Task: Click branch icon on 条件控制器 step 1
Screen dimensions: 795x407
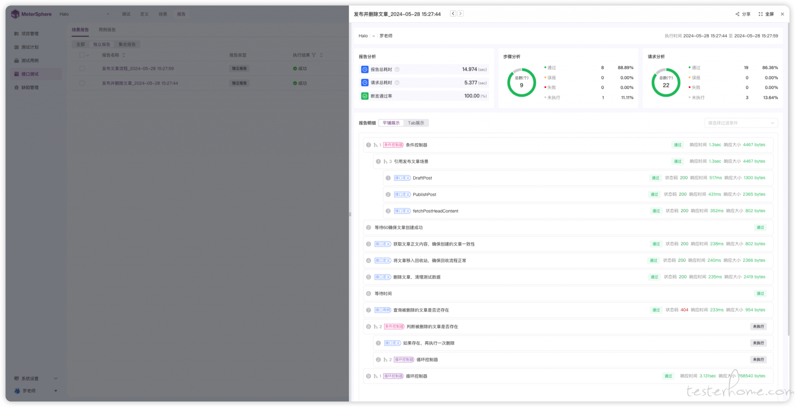Action: (376, 145)
